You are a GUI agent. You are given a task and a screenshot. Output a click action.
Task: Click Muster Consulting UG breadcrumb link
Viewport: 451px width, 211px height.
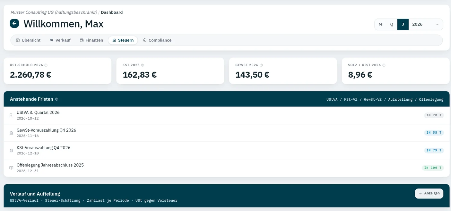(54, 12)
